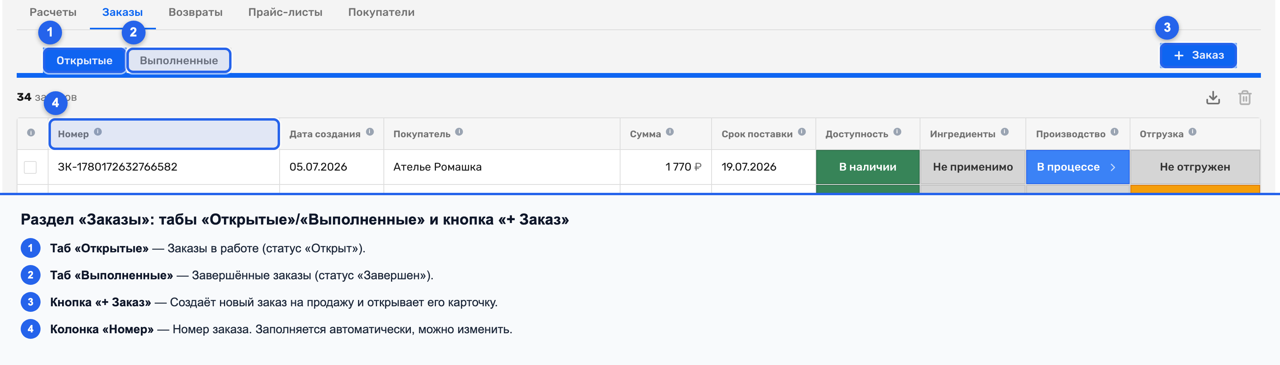Create a new order with + Заказ
The width and height of the screenshot is (1280, 365).
pyautogui.click(x=1198, y=55)
